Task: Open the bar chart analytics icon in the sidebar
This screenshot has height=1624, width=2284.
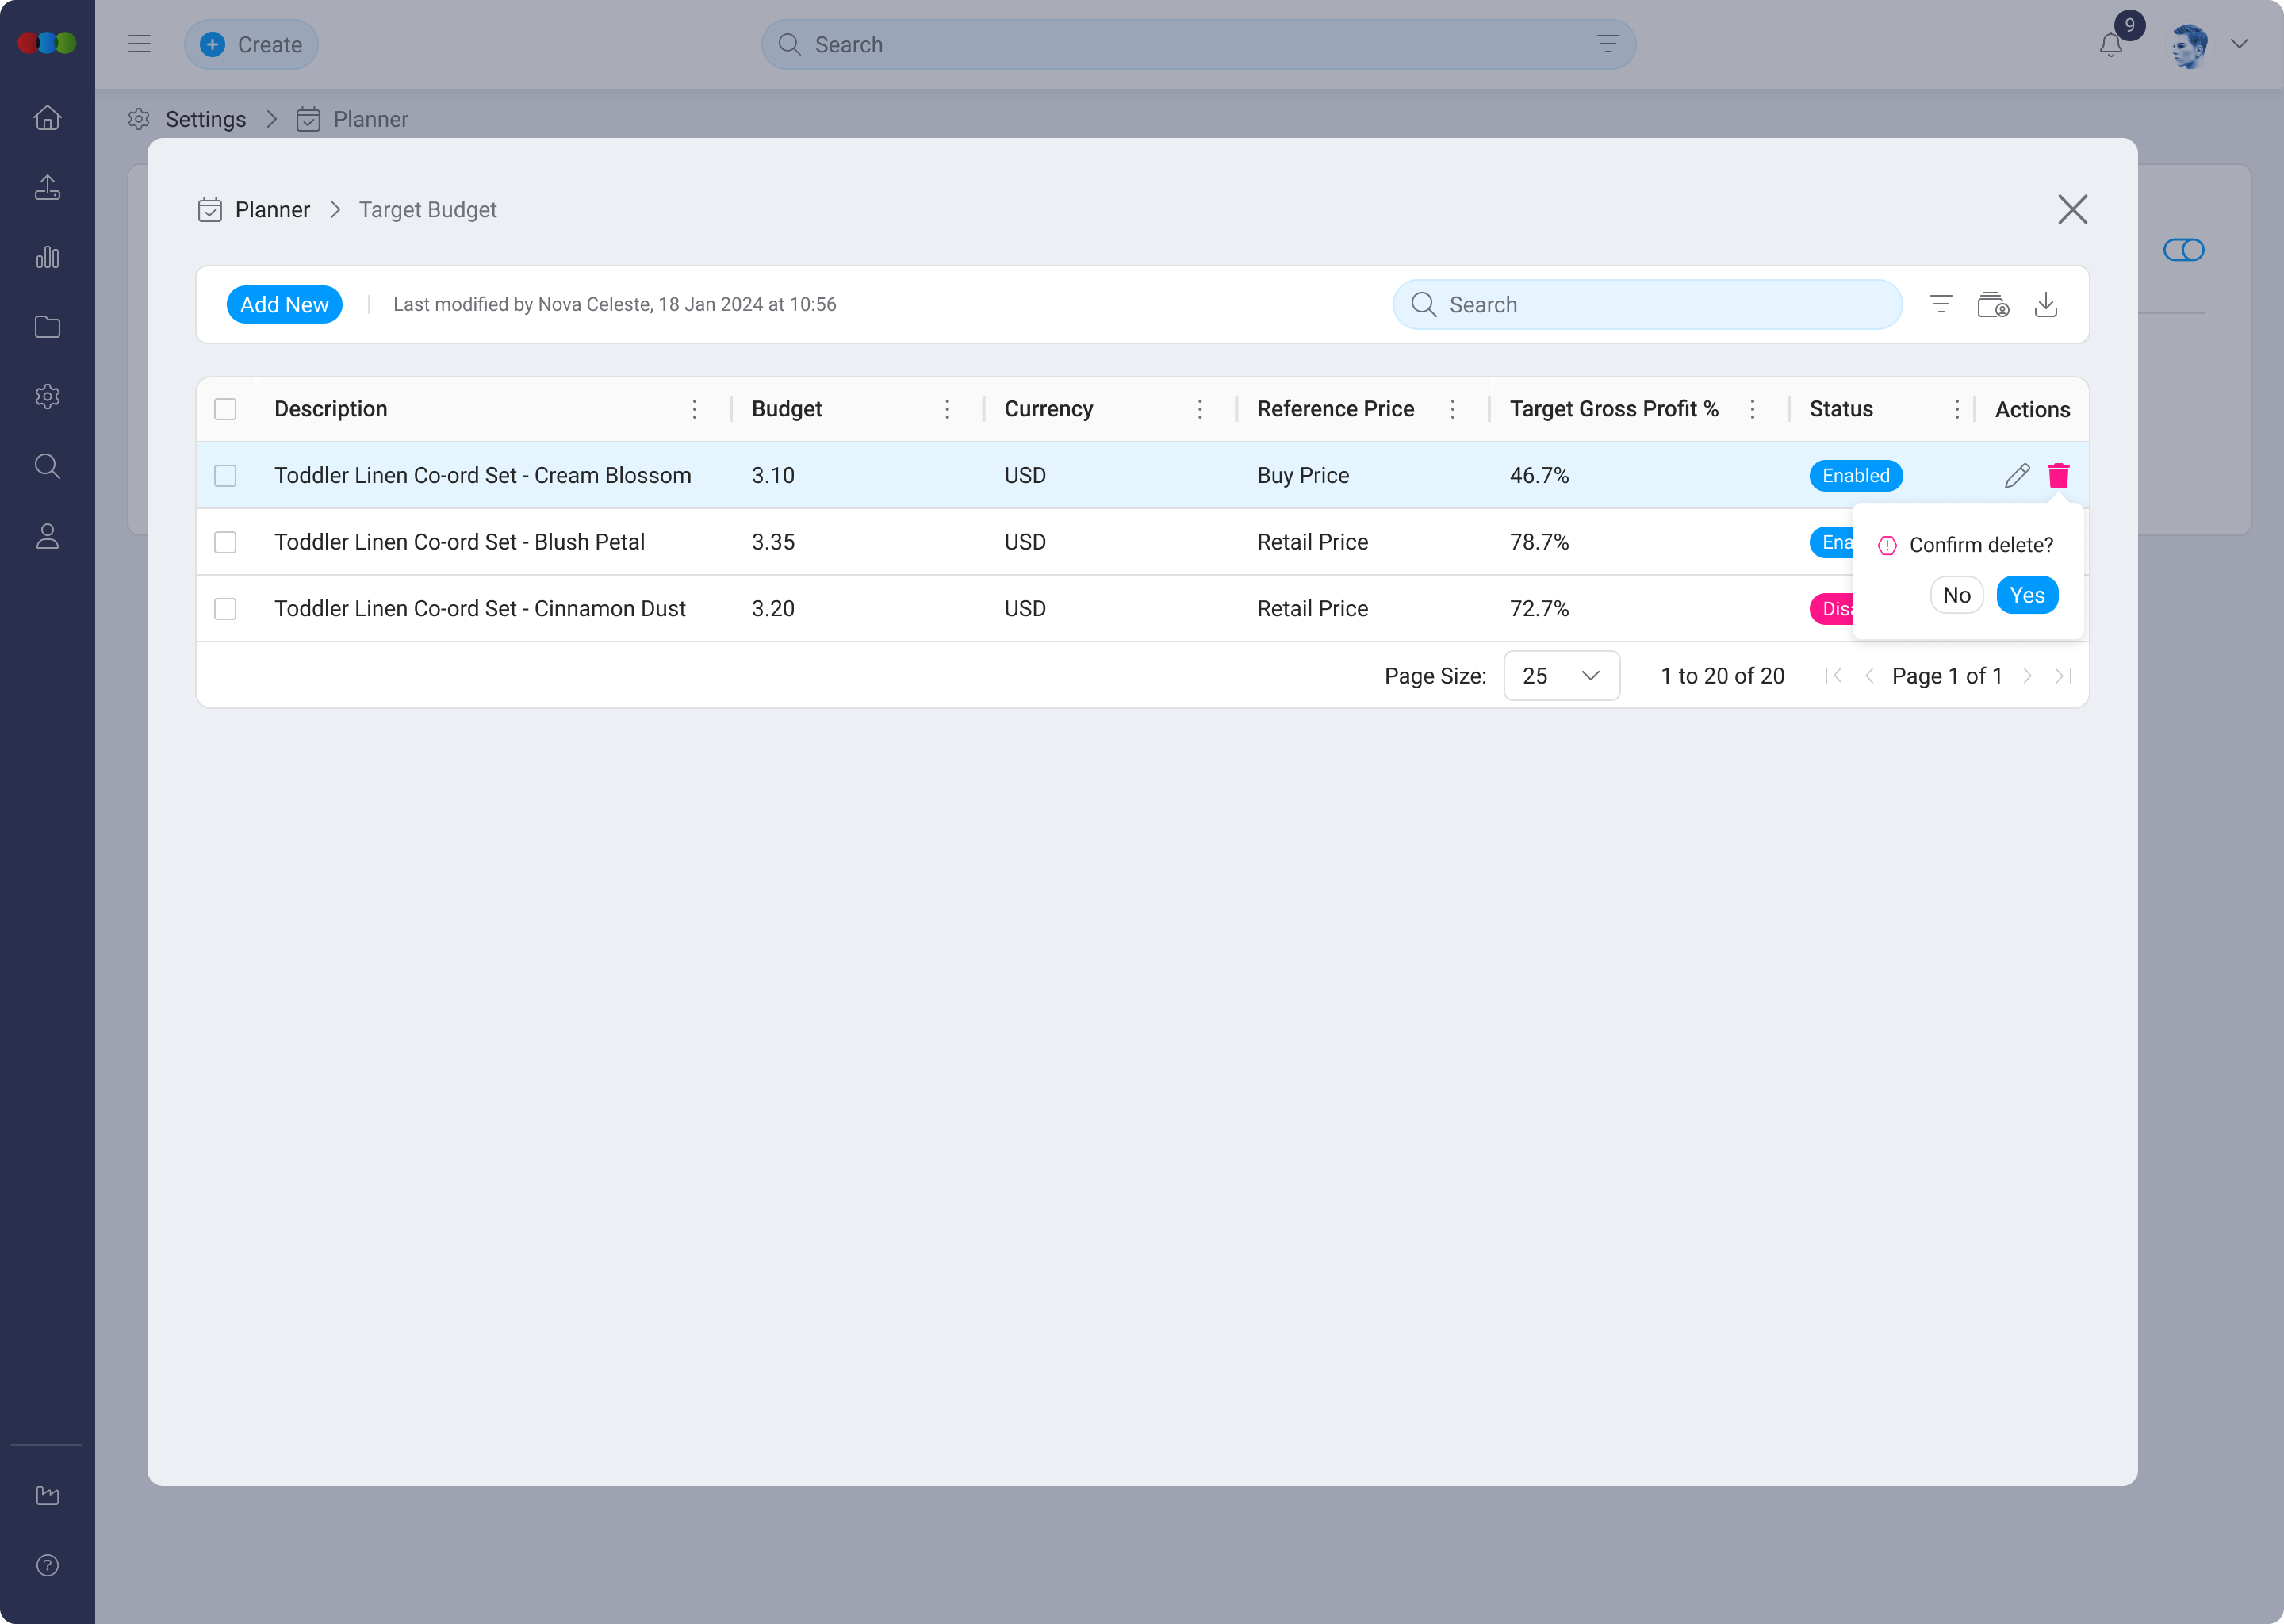Action: pos(47,257)
